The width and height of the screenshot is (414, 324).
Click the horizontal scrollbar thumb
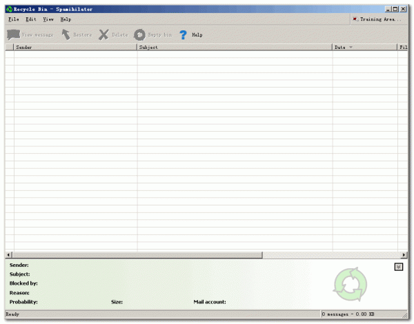137,255
